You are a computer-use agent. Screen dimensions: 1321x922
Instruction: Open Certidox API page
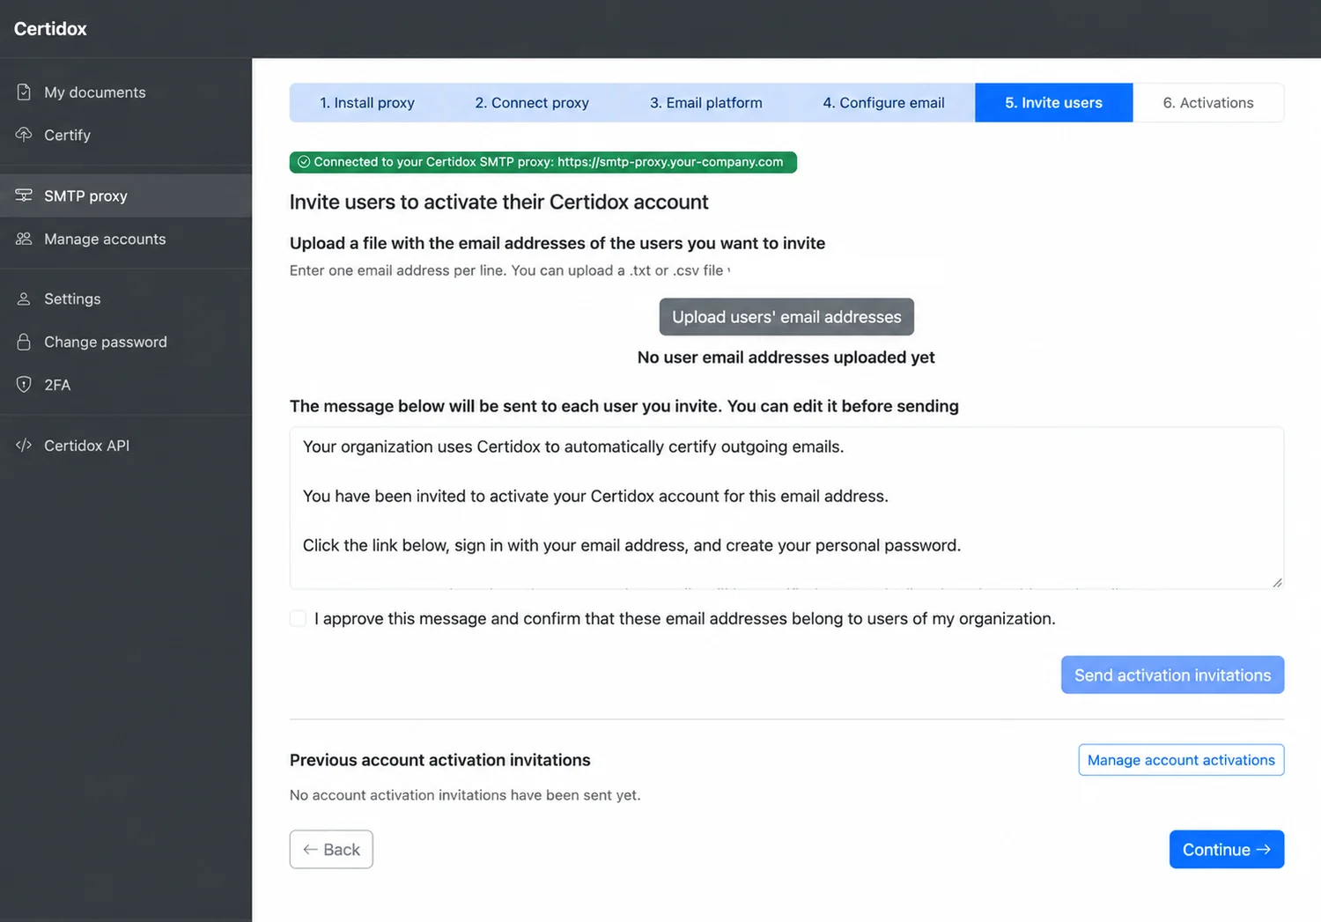coord(126,446)
